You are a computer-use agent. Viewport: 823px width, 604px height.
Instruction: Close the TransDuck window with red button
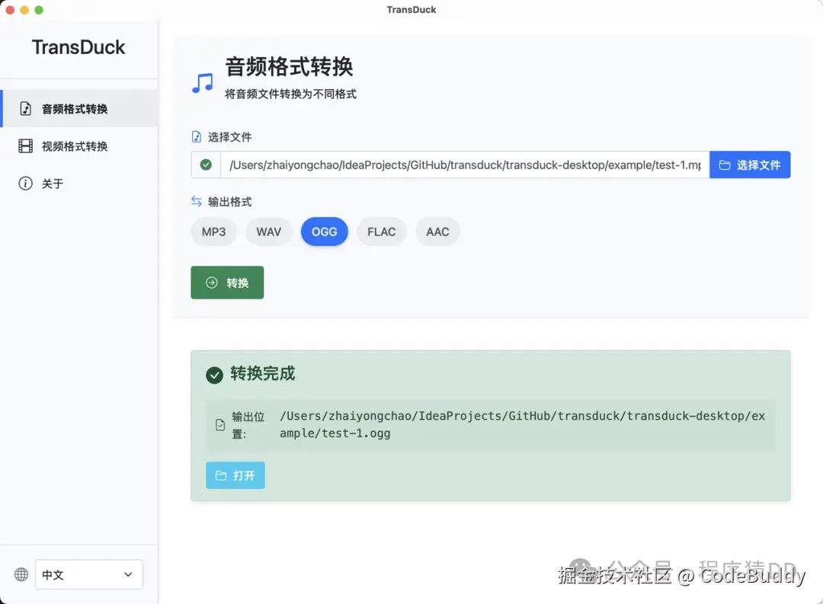pyautogui.click(x=10, y=9)
